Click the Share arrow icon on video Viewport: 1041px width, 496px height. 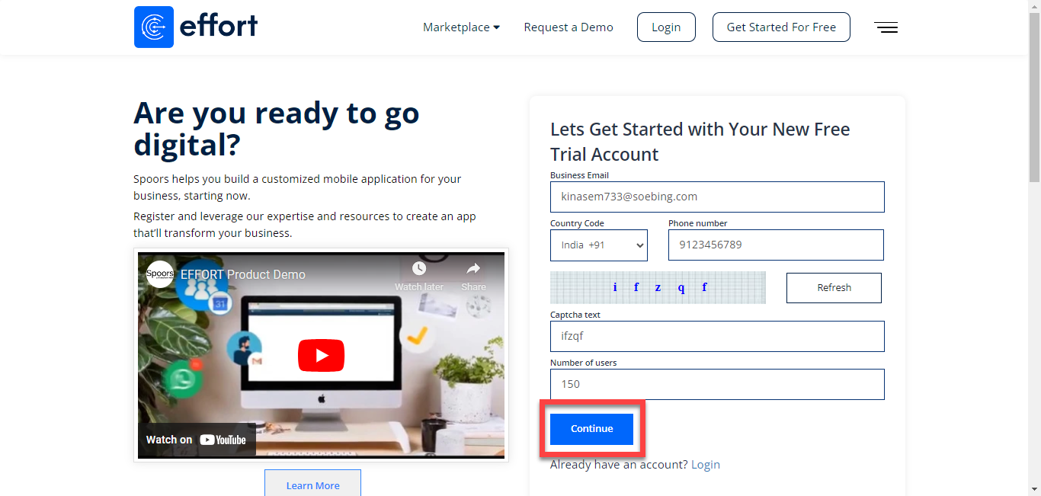click(x=473, y=270)
